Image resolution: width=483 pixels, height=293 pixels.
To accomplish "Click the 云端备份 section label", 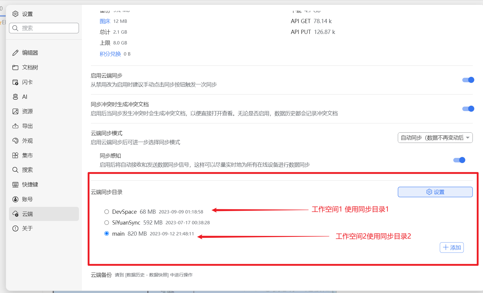I will click(x=101, y=275).
